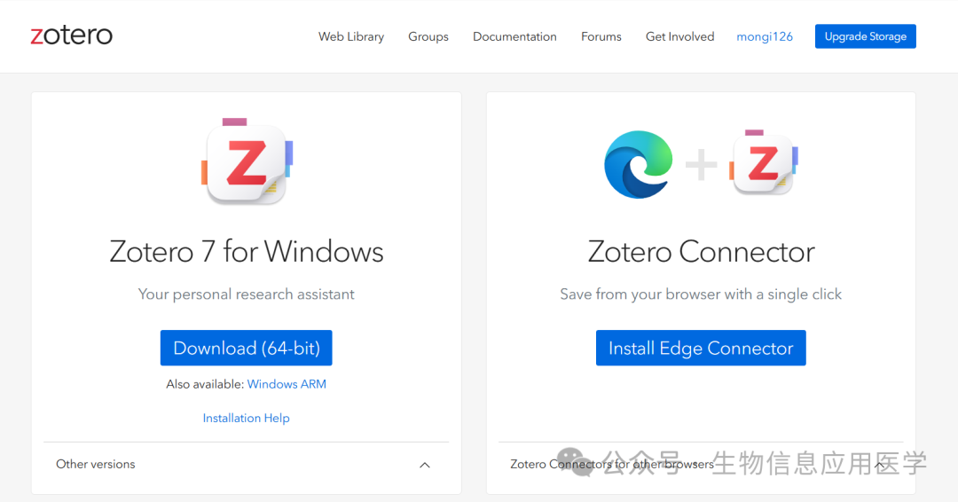Open the Documentation page

click(x=514, y=36)
